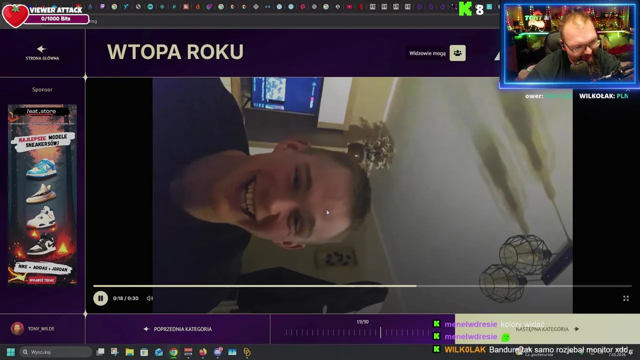Open the Windows Start menu
640x360 pixels.
[10, 352]
